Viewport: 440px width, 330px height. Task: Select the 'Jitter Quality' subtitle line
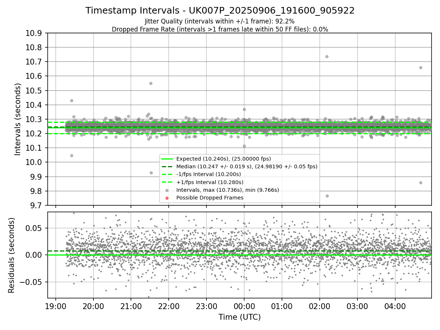tap(220, 21)
